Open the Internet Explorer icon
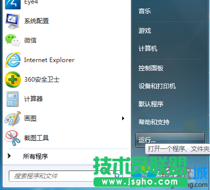 [x=13, y=60]
